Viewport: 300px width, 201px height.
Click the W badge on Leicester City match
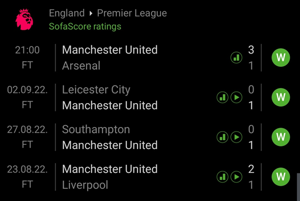point(281,97)
